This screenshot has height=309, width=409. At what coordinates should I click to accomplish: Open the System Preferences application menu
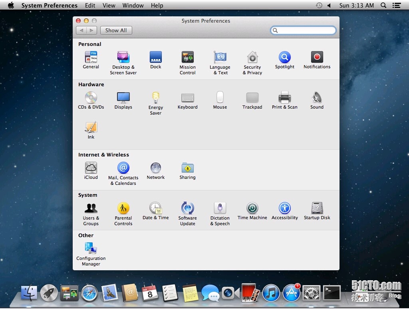[49, 5]
